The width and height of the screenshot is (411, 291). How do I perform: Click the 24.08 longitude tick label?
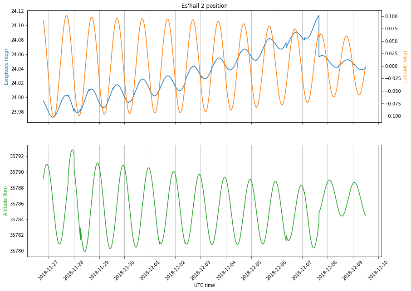tap(18, 40)
